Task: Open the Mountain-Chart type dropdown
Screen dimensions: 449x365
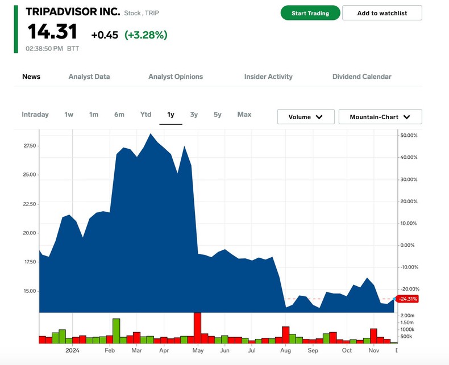Action: [380, 117]
